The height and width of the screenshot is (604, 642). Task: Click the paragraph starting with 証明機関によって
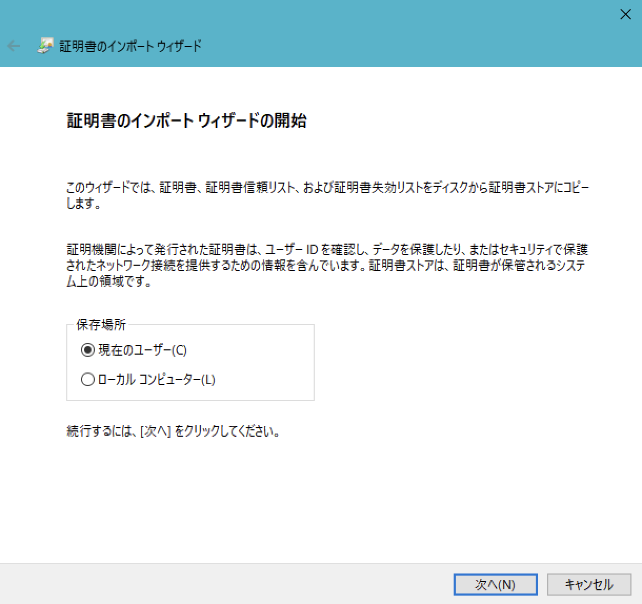tap(326, 265)
